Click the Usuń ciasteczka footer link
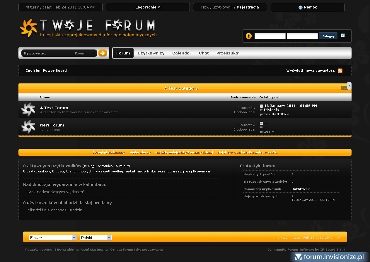 pyautogui.click(x=94, y=250)
